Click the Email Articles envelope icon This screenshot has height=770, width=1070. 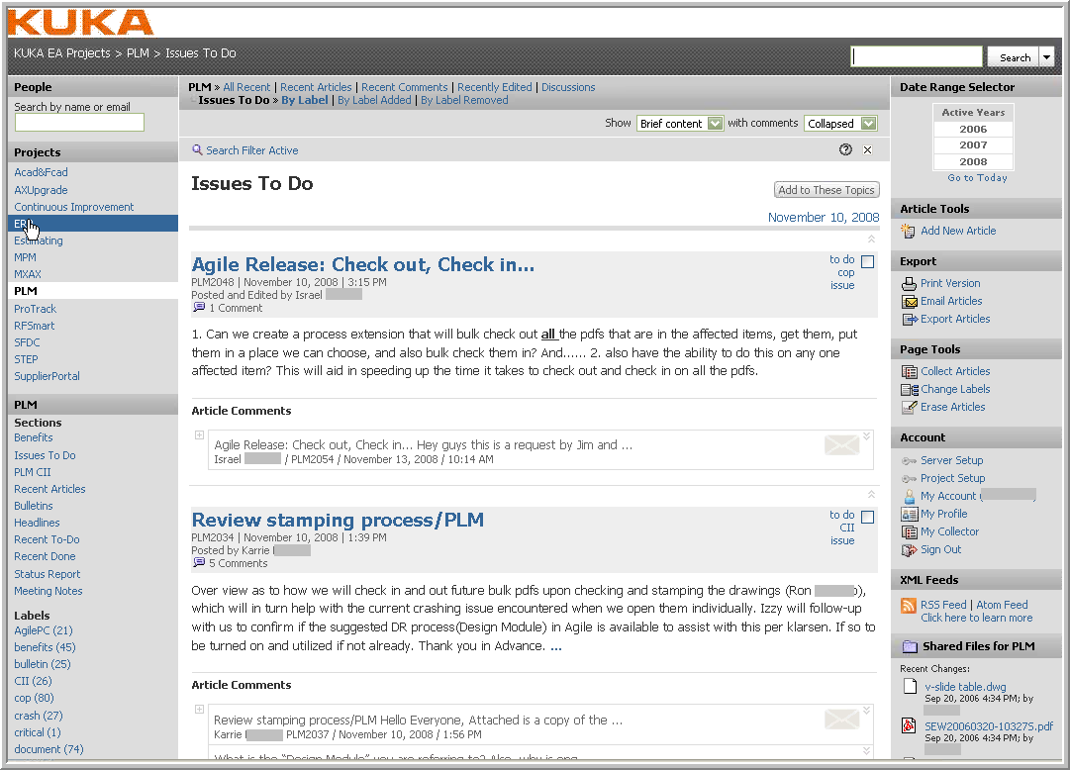[x=909, y=301]
